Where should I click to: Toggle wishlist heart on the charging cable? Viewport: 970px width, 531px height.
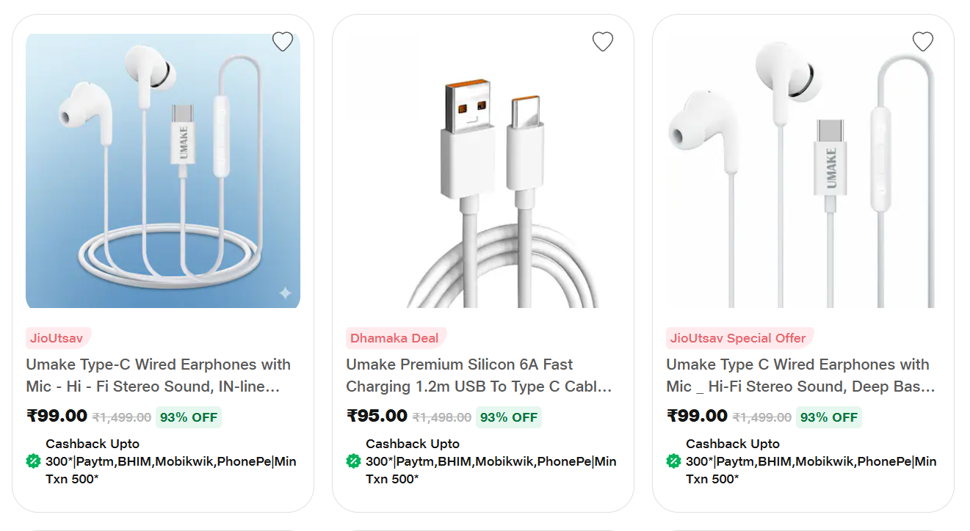[x=603, y=42]
